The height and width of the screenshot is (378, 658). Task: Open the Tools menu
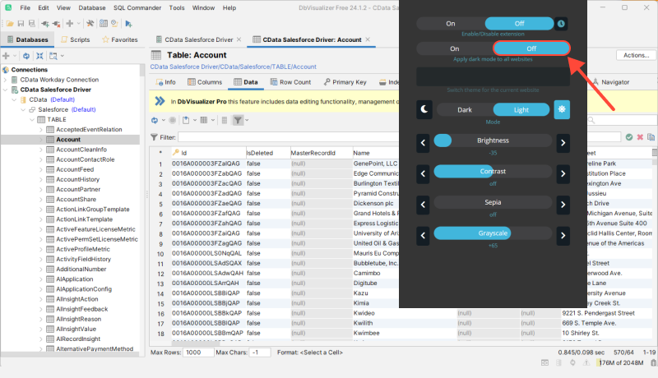tap(177, 8)
